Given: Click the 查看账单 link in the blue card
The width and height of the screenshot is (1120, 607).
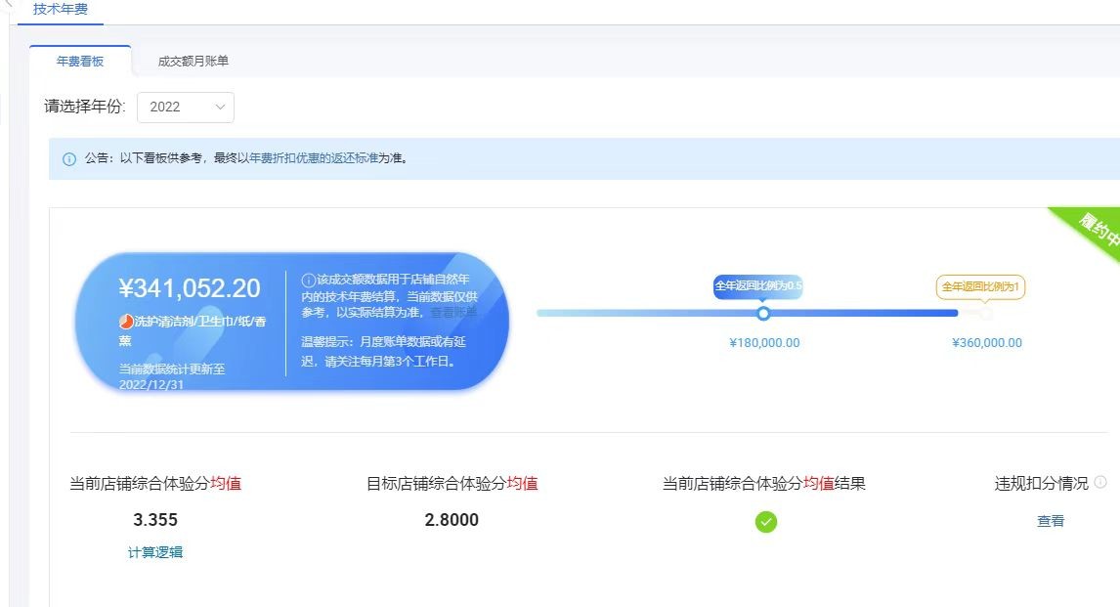Looking at the screenshot, I should 453,313.
